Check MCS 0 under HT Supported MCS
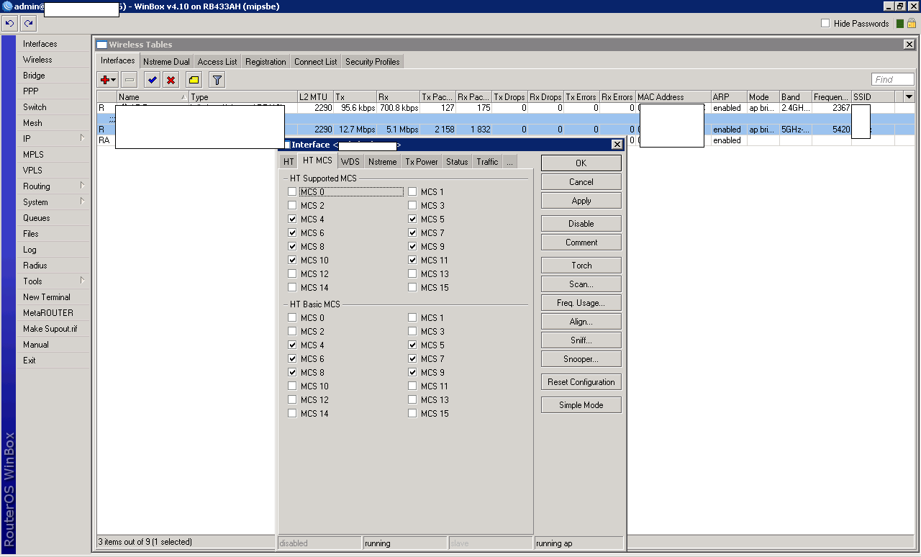The image size is (921, 557). pos(292,192)
